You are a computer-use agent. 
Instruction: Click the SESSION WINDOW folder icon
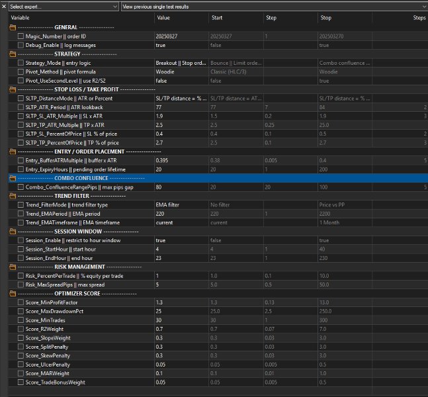pos(13,232)
